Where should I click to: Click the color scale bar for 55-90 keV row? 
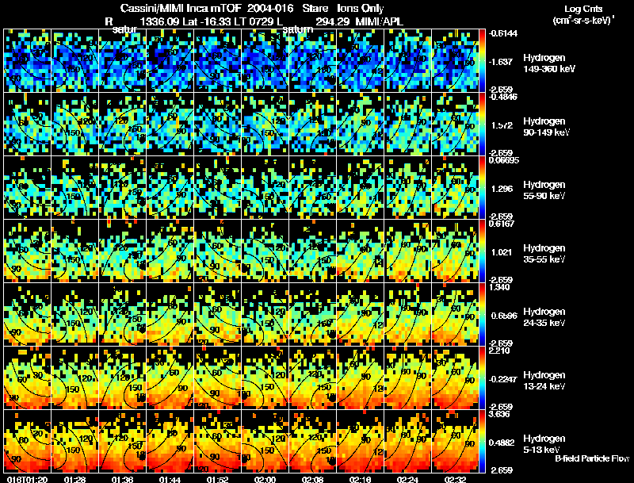tap(482, 188)
